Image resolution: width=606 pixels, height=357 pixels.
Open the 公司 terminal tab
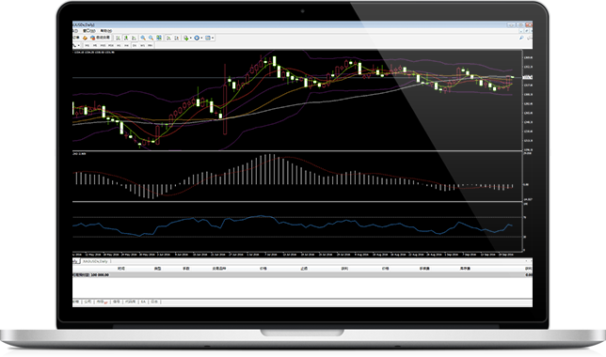click(88, 302)
